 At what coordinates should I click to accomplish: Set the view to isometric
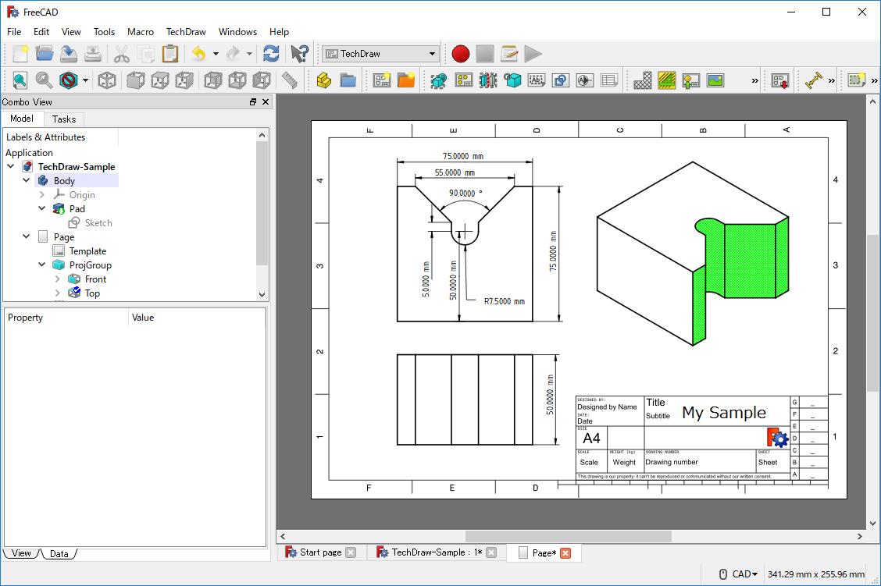coord(107,80)
